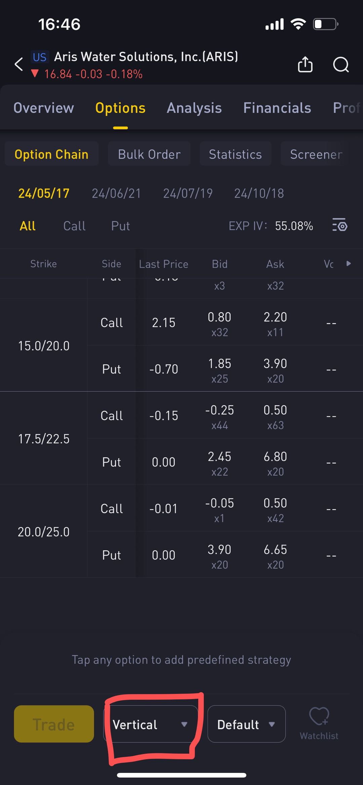Select the 24/06/21 expiration date
Screen dimensions: 363x785
(x=116, y=193)
